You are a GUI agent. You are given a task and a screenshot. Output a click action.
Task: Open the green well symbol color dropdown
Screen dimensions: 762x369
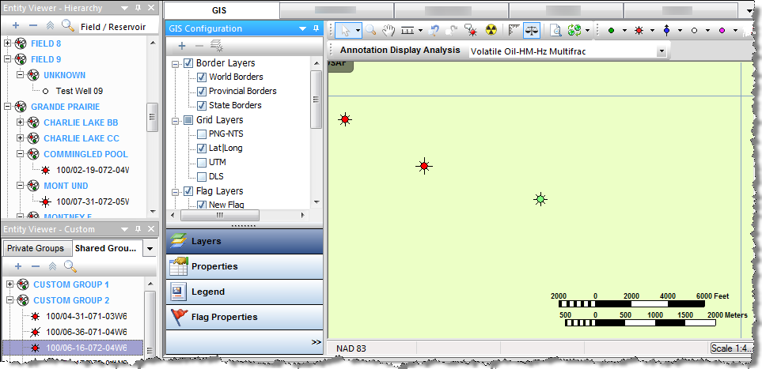click(x=623, y=30)
